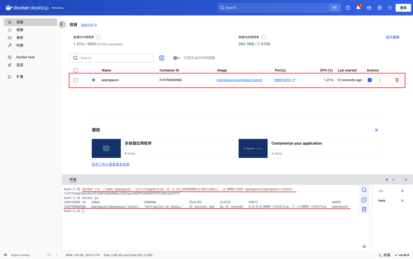Check the opengauss row checkbox
The width and height of the screenshot is (413, 259).
[76, 80]
